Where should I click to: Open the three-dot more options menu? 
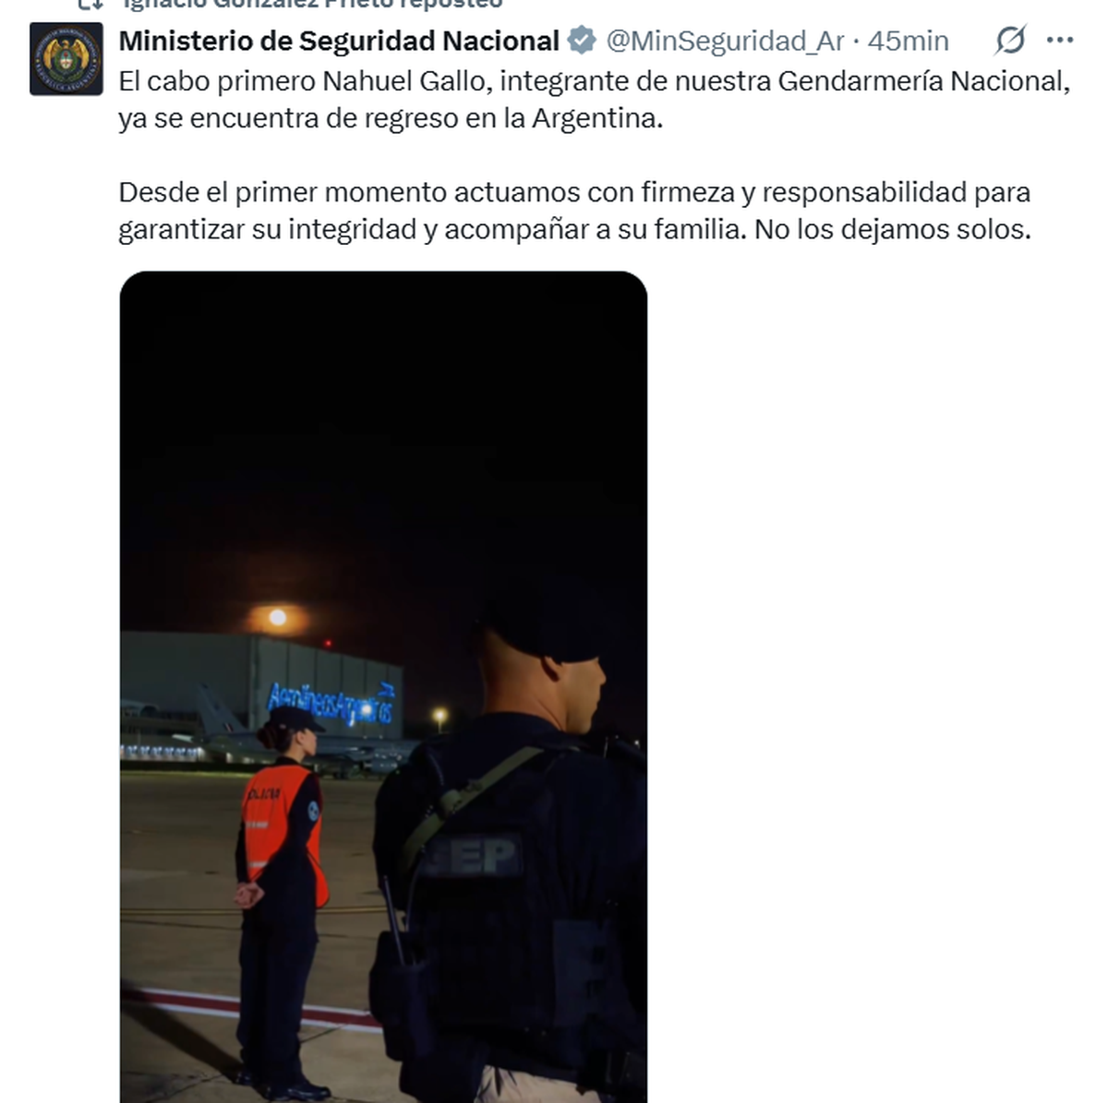click(x=1060, y=41)
